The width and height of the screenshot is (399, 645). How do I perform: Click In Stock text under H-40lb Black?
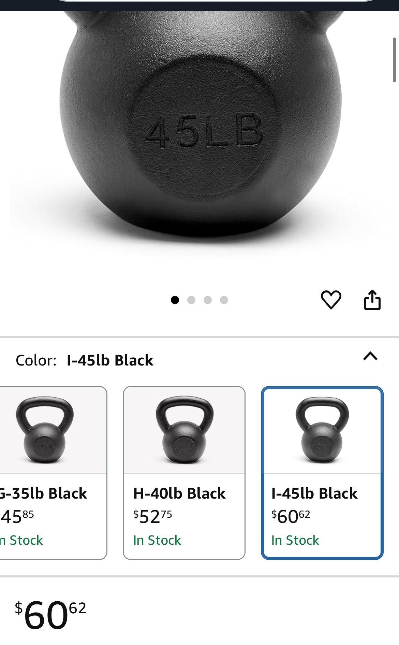click(x=157, y=540)
